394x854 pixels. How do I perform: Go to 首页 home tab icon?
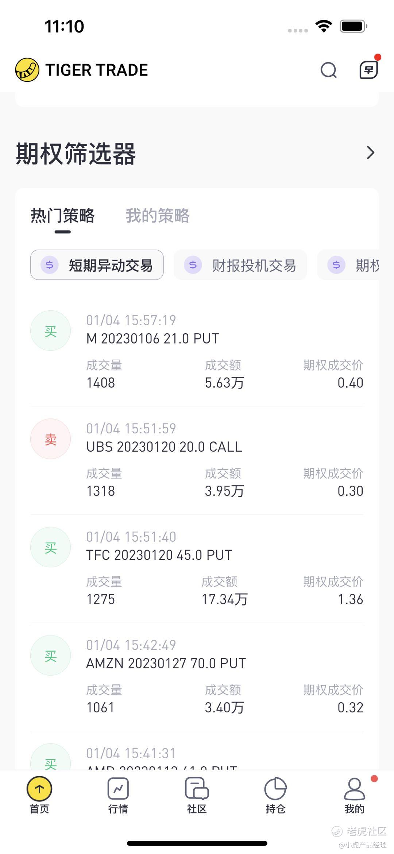click(x=39, y=789)
